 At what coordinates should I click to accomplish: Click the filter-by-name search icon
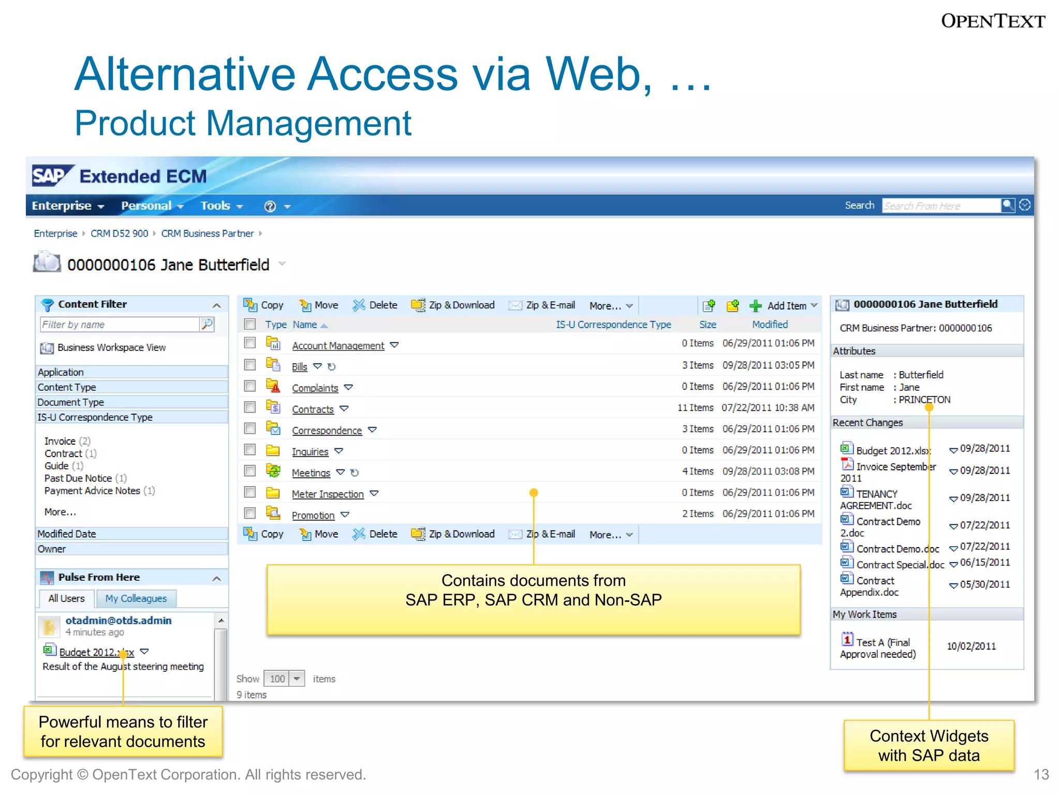[207, 325]
